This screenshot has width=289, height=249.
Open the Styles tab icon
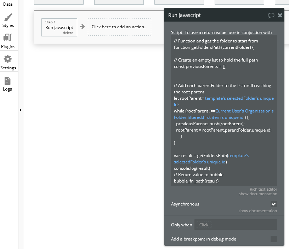point(8,17)
